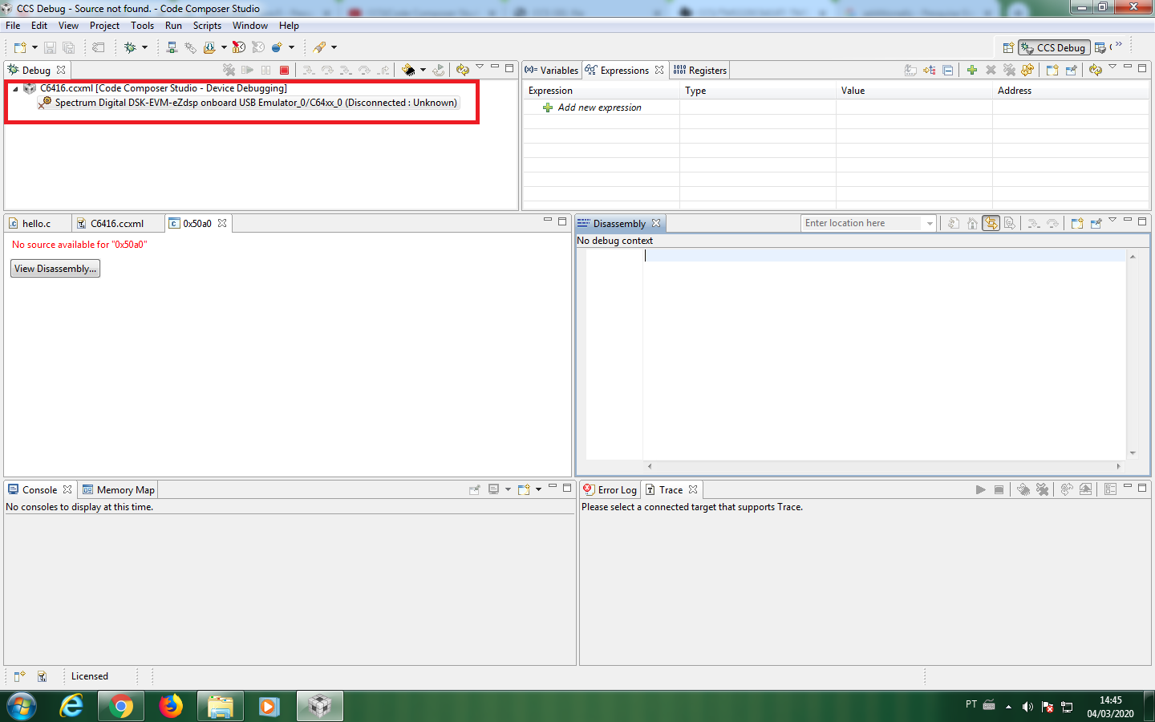
Task: Toggle Pin to Debug Context in the Disassembly view
Action: click(1096, 224)
